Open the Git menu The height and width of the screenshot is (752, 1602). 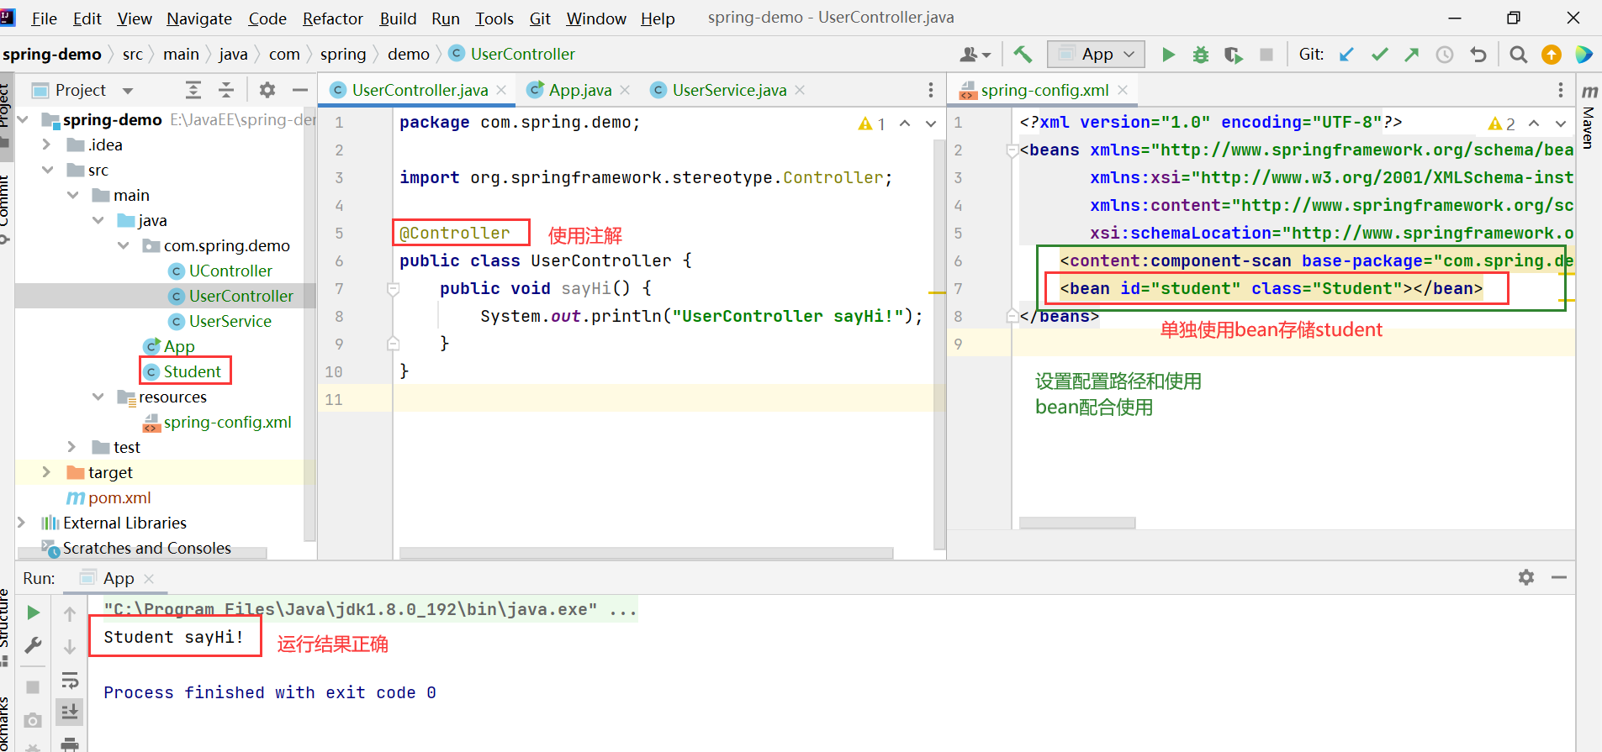(x=540, y=18)
